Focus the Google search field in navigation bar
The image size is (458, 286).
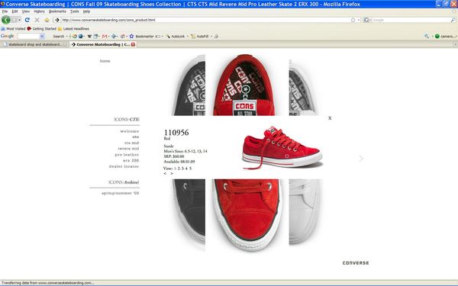click(x=411, y=20)
